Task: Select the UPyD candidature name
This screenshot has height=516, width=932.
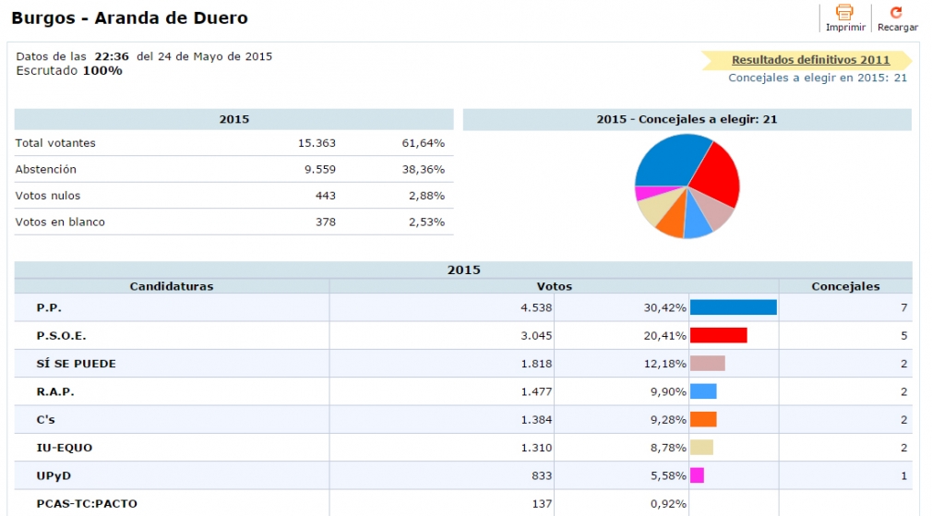Action: coord(54,475)
